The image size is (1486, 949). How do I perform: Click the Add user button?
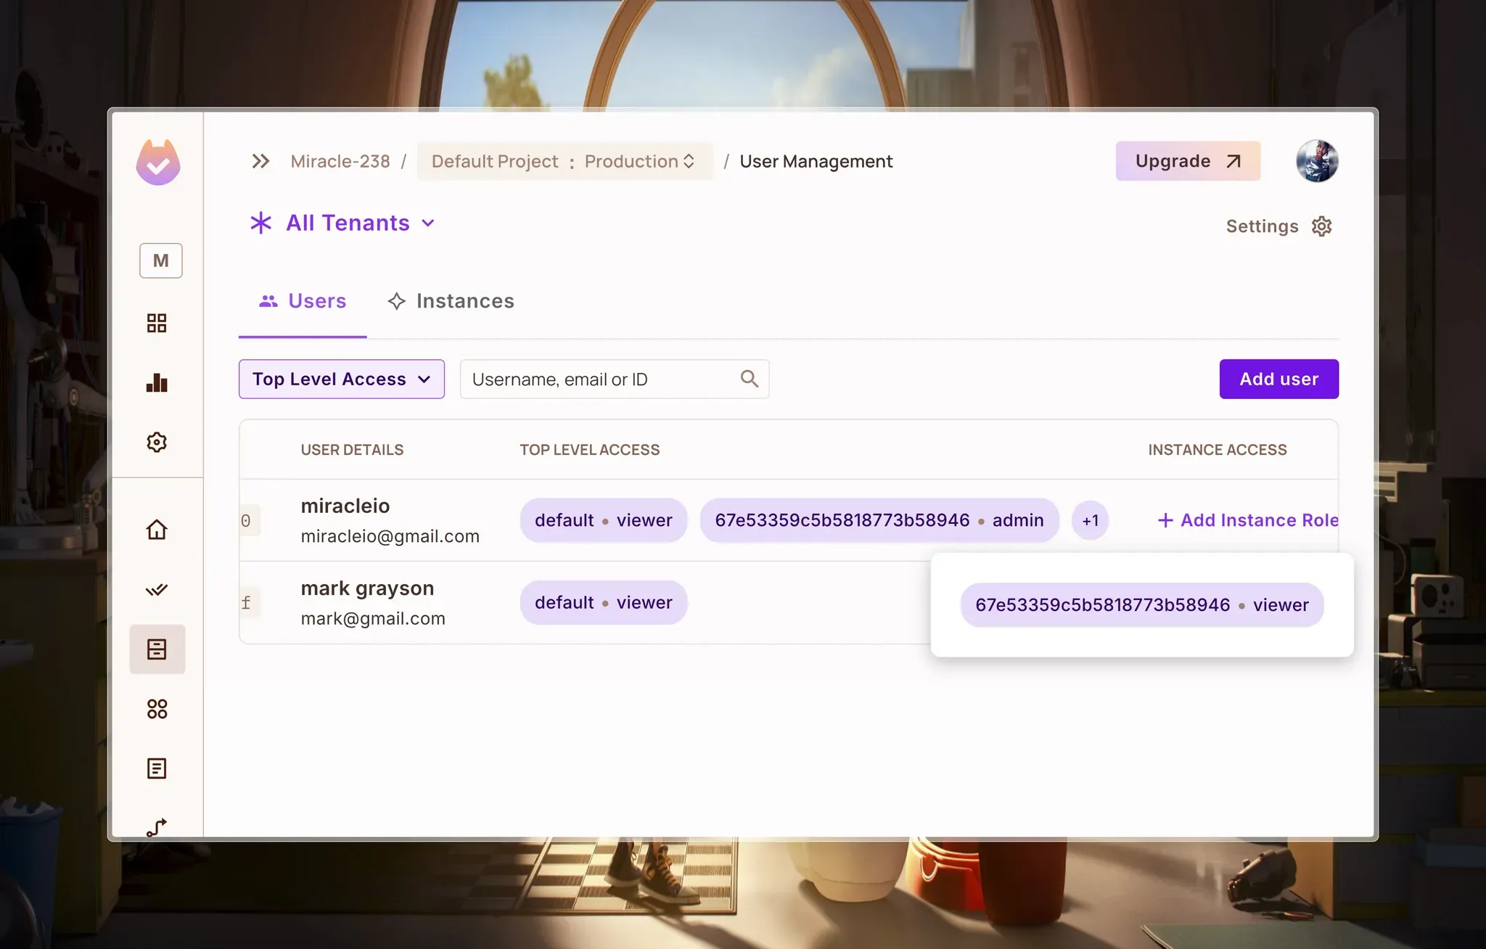(1278, 379)
